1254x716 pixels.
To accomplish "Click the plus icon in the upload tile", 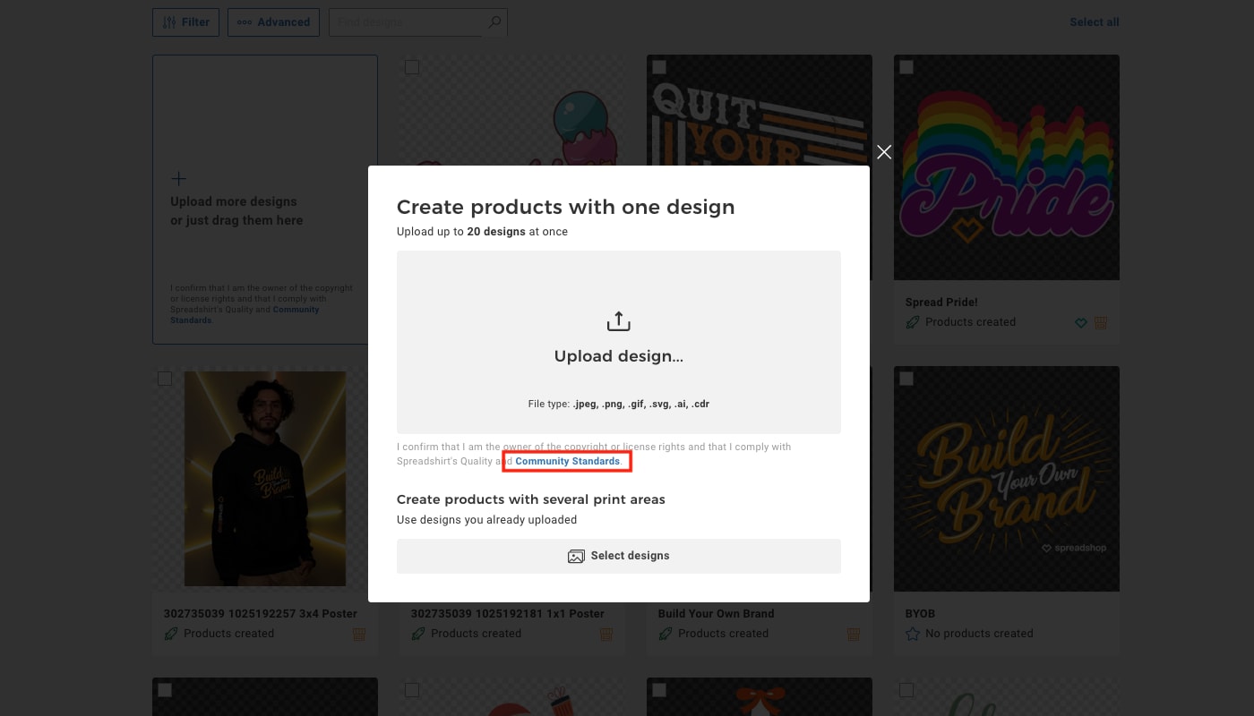I will (x=178, y=179).
